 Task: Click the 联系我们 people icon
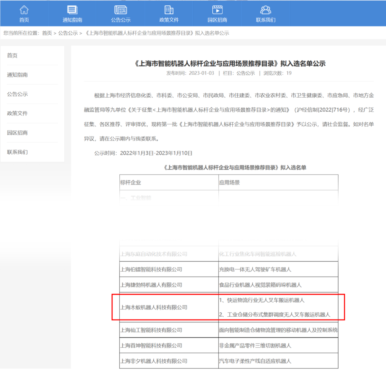coord(266,10)
